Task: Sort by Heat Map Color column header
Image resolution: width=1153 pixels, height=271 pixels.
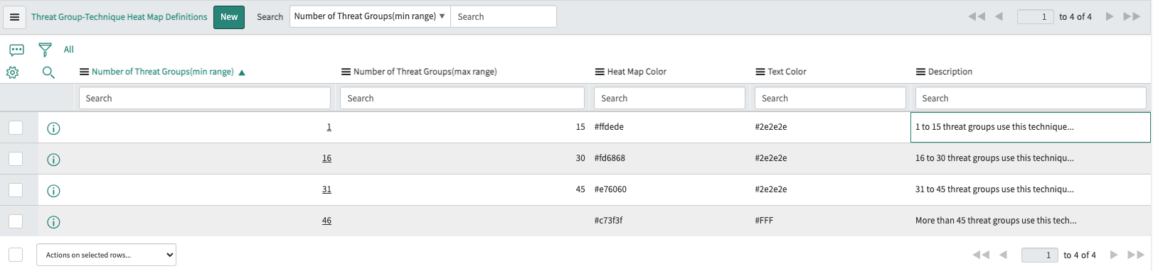Action: (x=637, y=72)
